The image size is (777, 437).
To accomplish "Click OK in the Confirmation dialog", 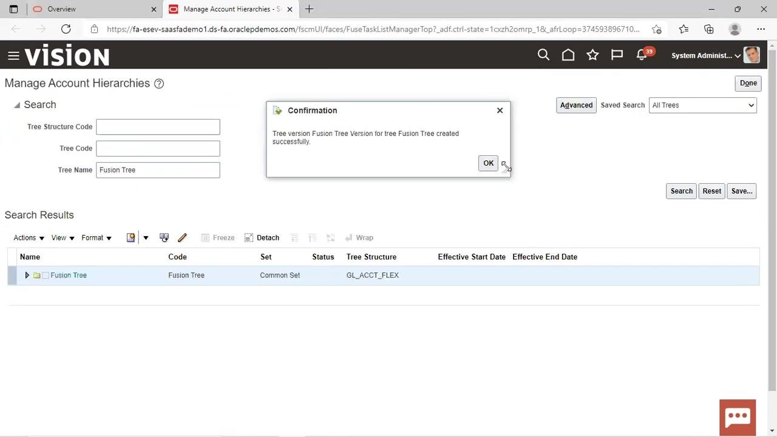I will coord(489,163).
